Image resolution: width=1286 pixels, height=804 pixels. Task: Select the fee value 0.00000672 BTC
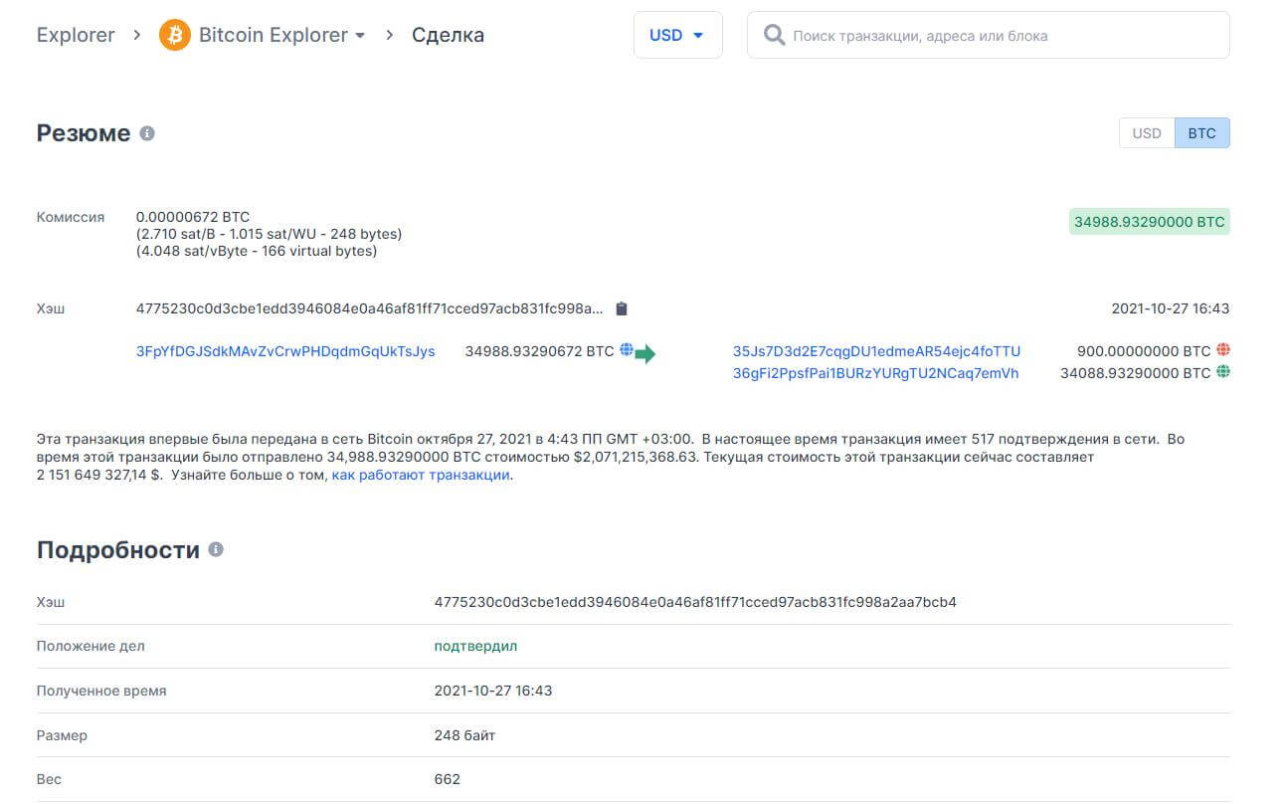pos(193,217)
